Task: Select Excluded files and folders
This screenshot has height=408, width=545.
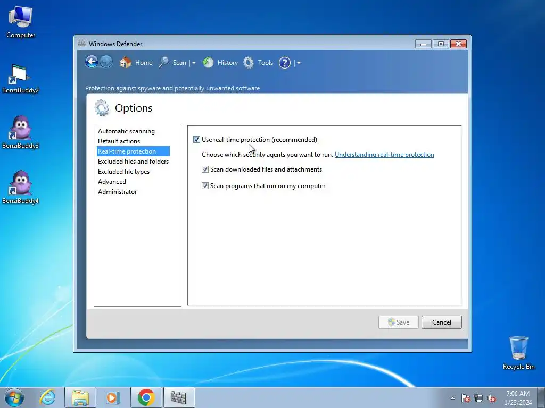Action: 133,161
